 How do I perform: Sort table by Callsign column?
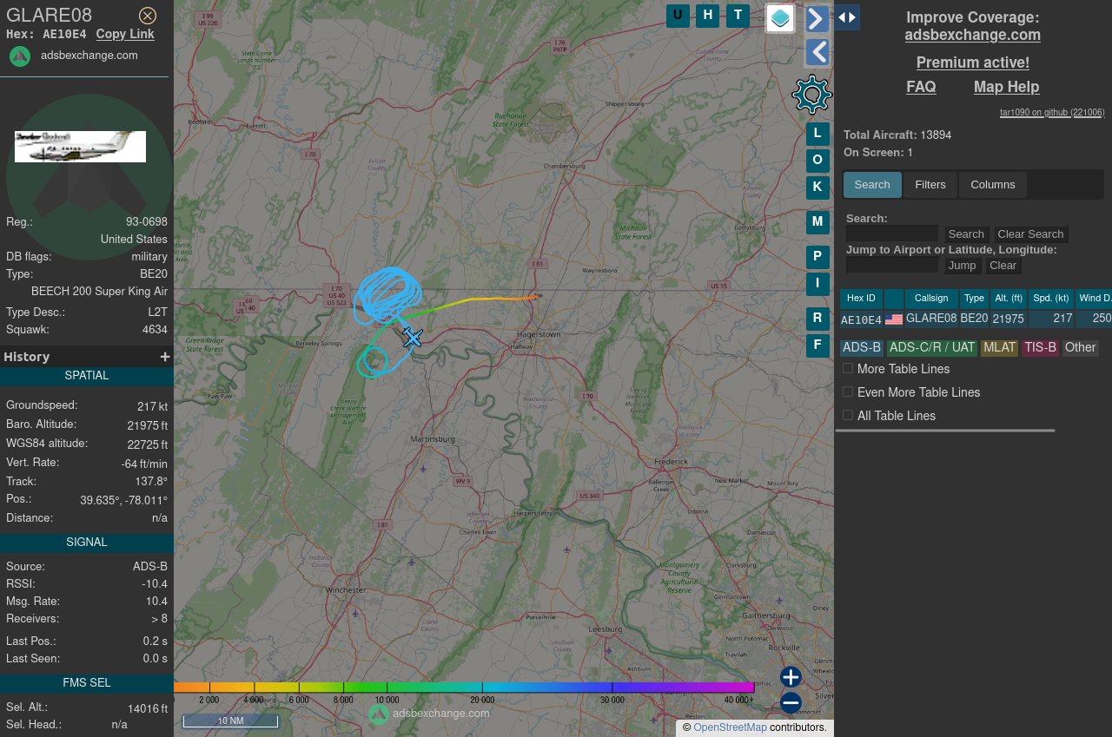click(931, 299)
